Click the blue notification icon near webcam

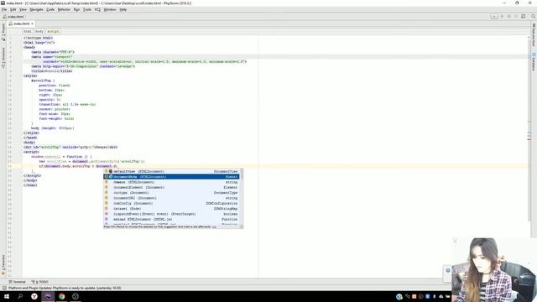448,270
